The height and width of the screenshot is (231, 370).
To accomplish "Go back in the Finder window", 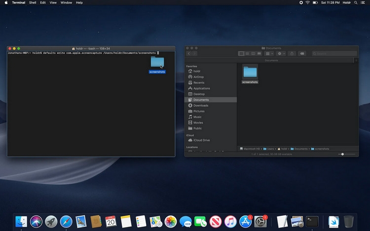I will 189,54.
